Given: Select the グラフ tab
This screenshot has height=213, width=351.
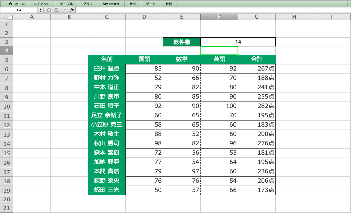Looking at the screenshot, I should tap(88, 4).
